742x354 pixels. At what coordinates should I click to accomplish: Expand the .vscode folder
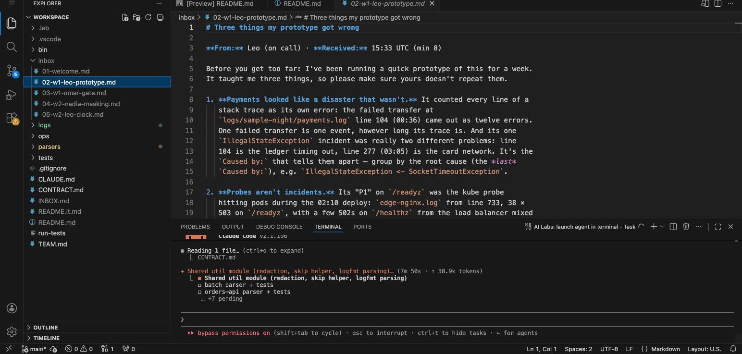pos(49,39)
